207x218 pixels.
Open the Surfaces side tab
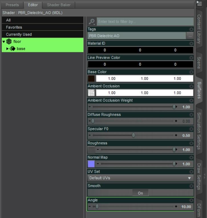[199, 90]
